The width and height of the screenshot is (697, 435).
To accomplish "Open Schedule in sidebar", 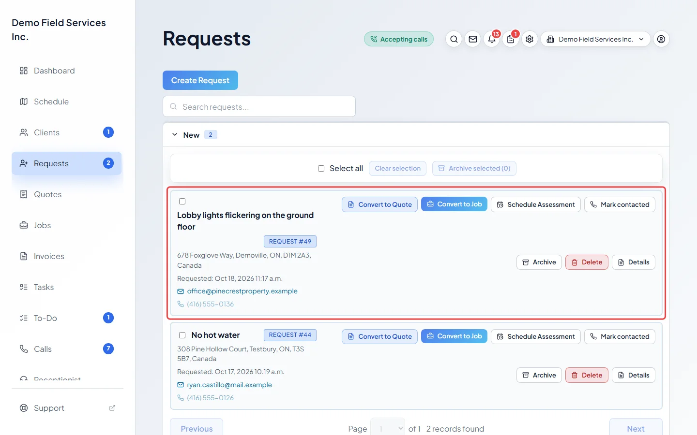I will (67, 101).
